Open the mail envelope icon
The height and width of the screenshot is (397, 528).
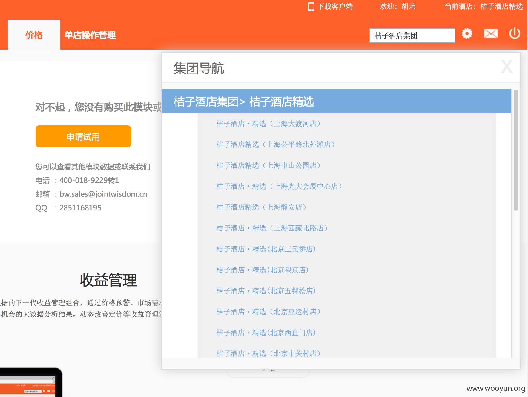pos(491,33)
